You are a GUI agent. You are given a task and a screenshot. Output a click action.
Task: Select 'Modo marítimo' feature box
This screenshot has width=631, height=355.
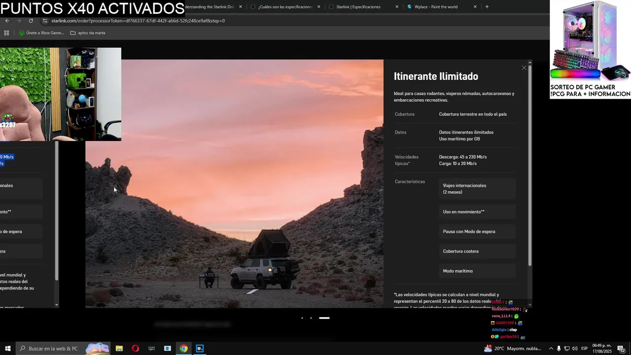click(x=477, y=271)
